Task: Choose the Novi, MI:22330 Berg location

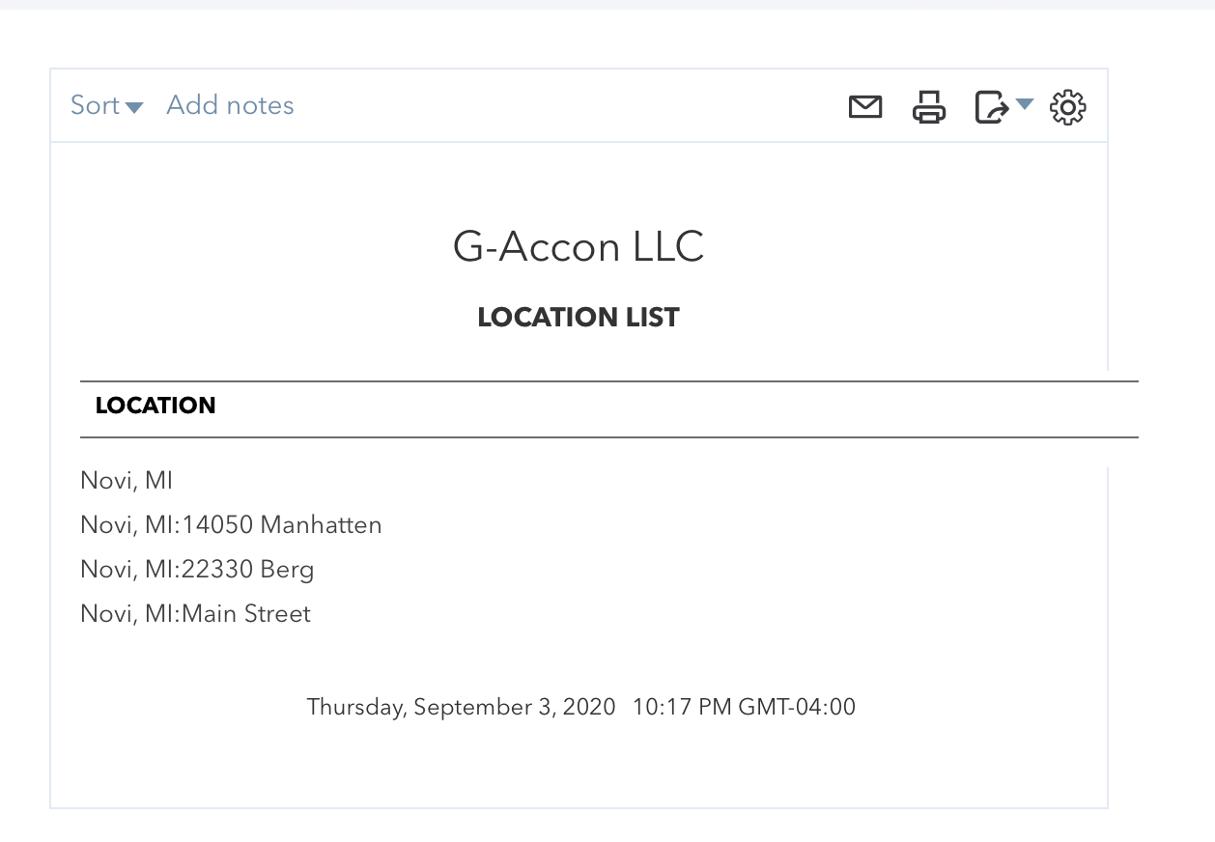Action: coord(197,570)
